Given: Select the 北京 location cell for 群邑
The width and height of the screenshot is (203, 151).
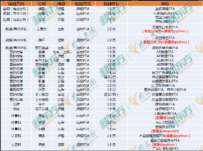Looking at the screenshot, I should 61,77.
